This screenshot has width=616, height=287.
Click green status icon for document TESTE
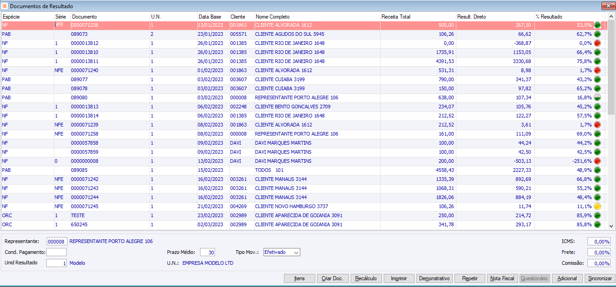click(x=597, y=215)
